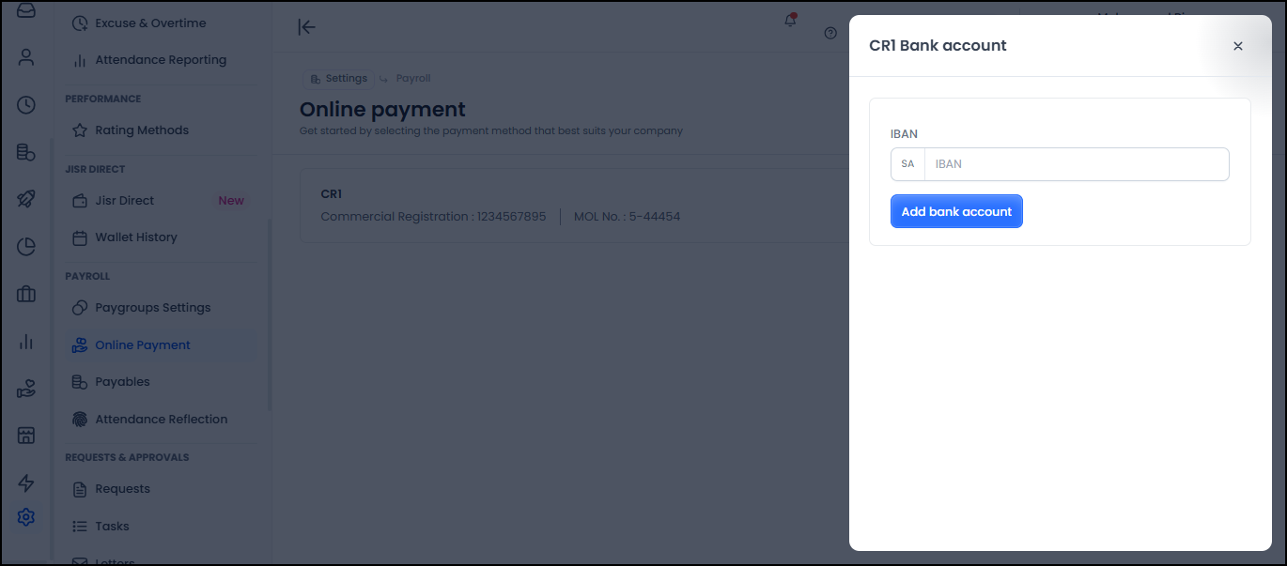This screenshot has height=566, width=1287.
Task: Click the clock icon in the left rail
Action: pos(26,105)
